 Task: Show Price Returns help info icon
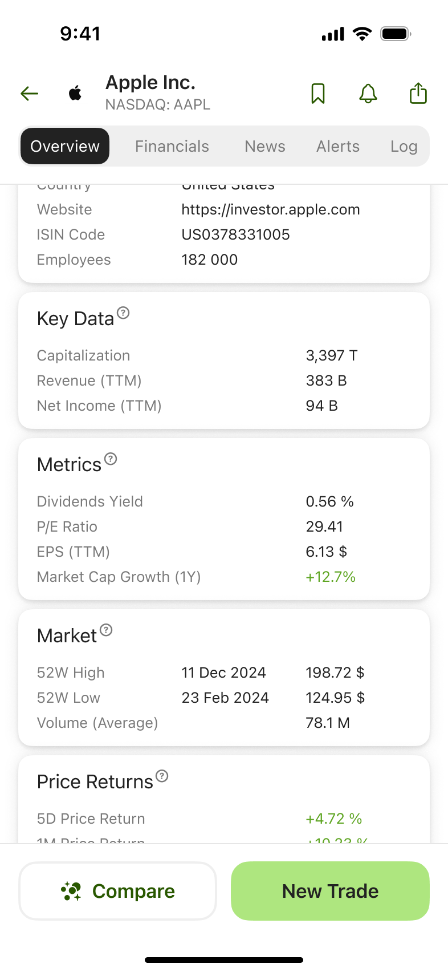162,776
